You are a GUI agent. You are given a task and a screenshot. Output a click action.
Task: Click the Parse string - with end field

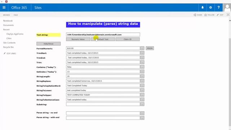[x=103, y=118]
